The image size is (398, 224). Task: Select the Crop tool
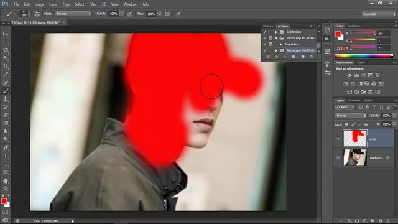point(6,67)
